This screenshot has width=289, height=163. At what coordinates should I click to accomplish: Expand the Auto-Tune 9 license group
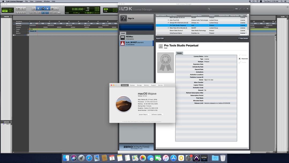pos(168,20)
